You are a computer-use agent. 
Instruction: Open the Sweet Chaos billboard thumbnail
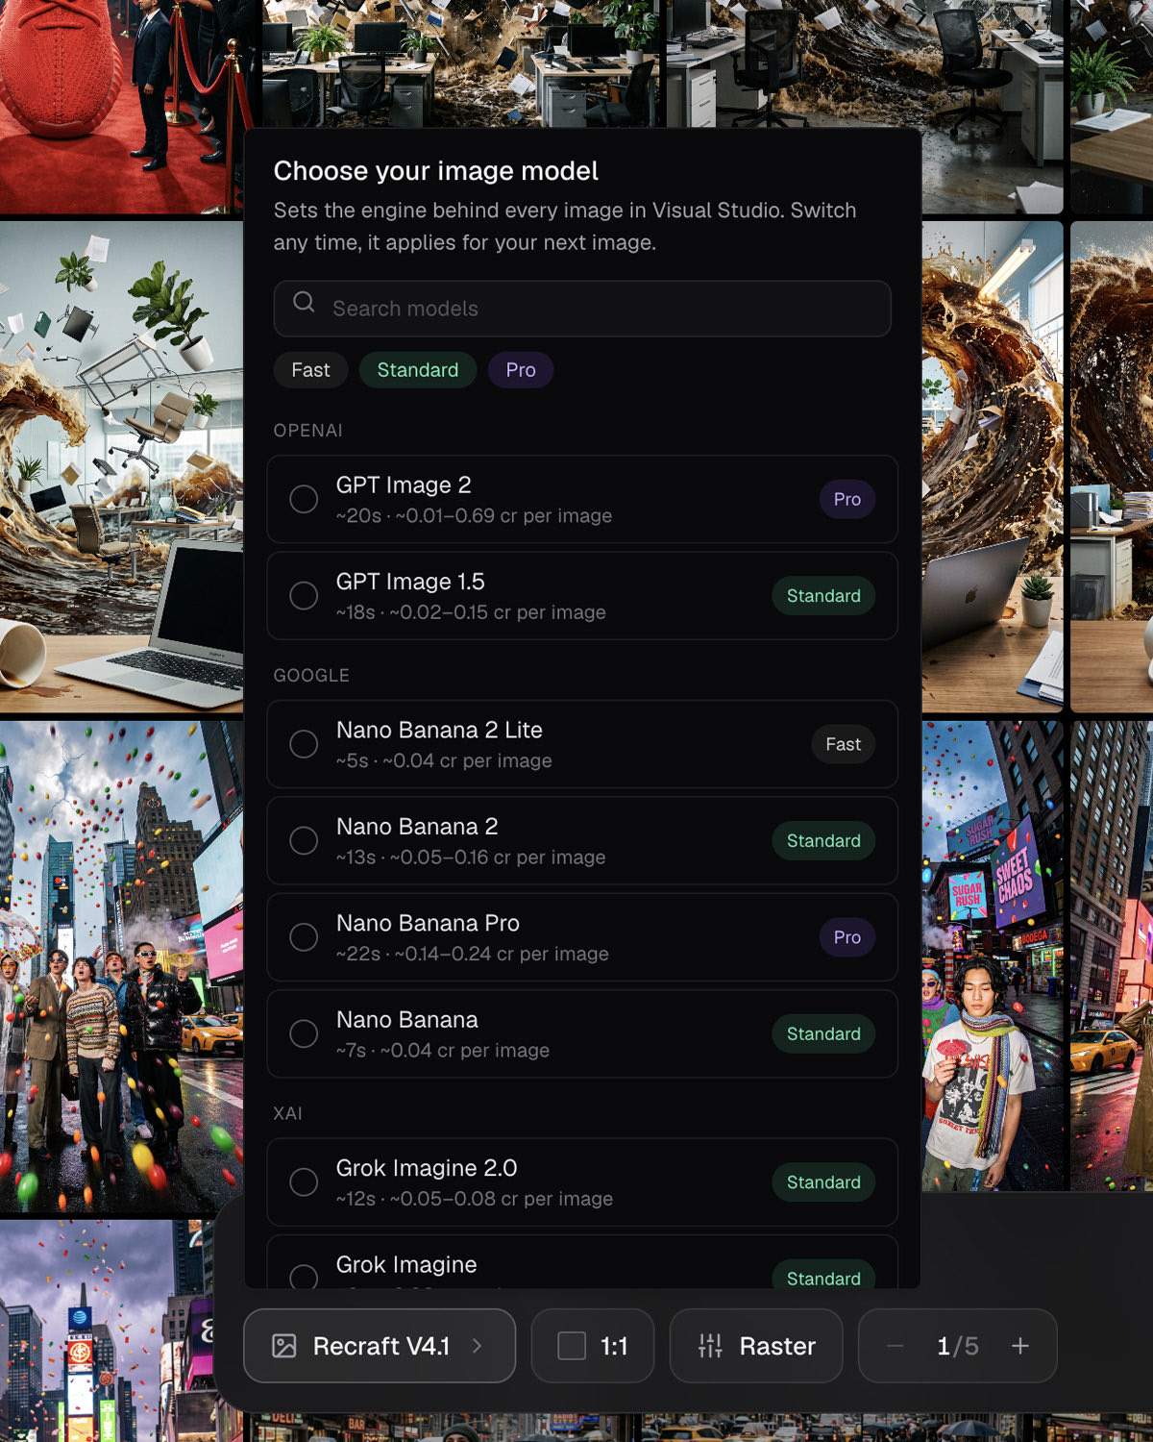coord(993,957)
